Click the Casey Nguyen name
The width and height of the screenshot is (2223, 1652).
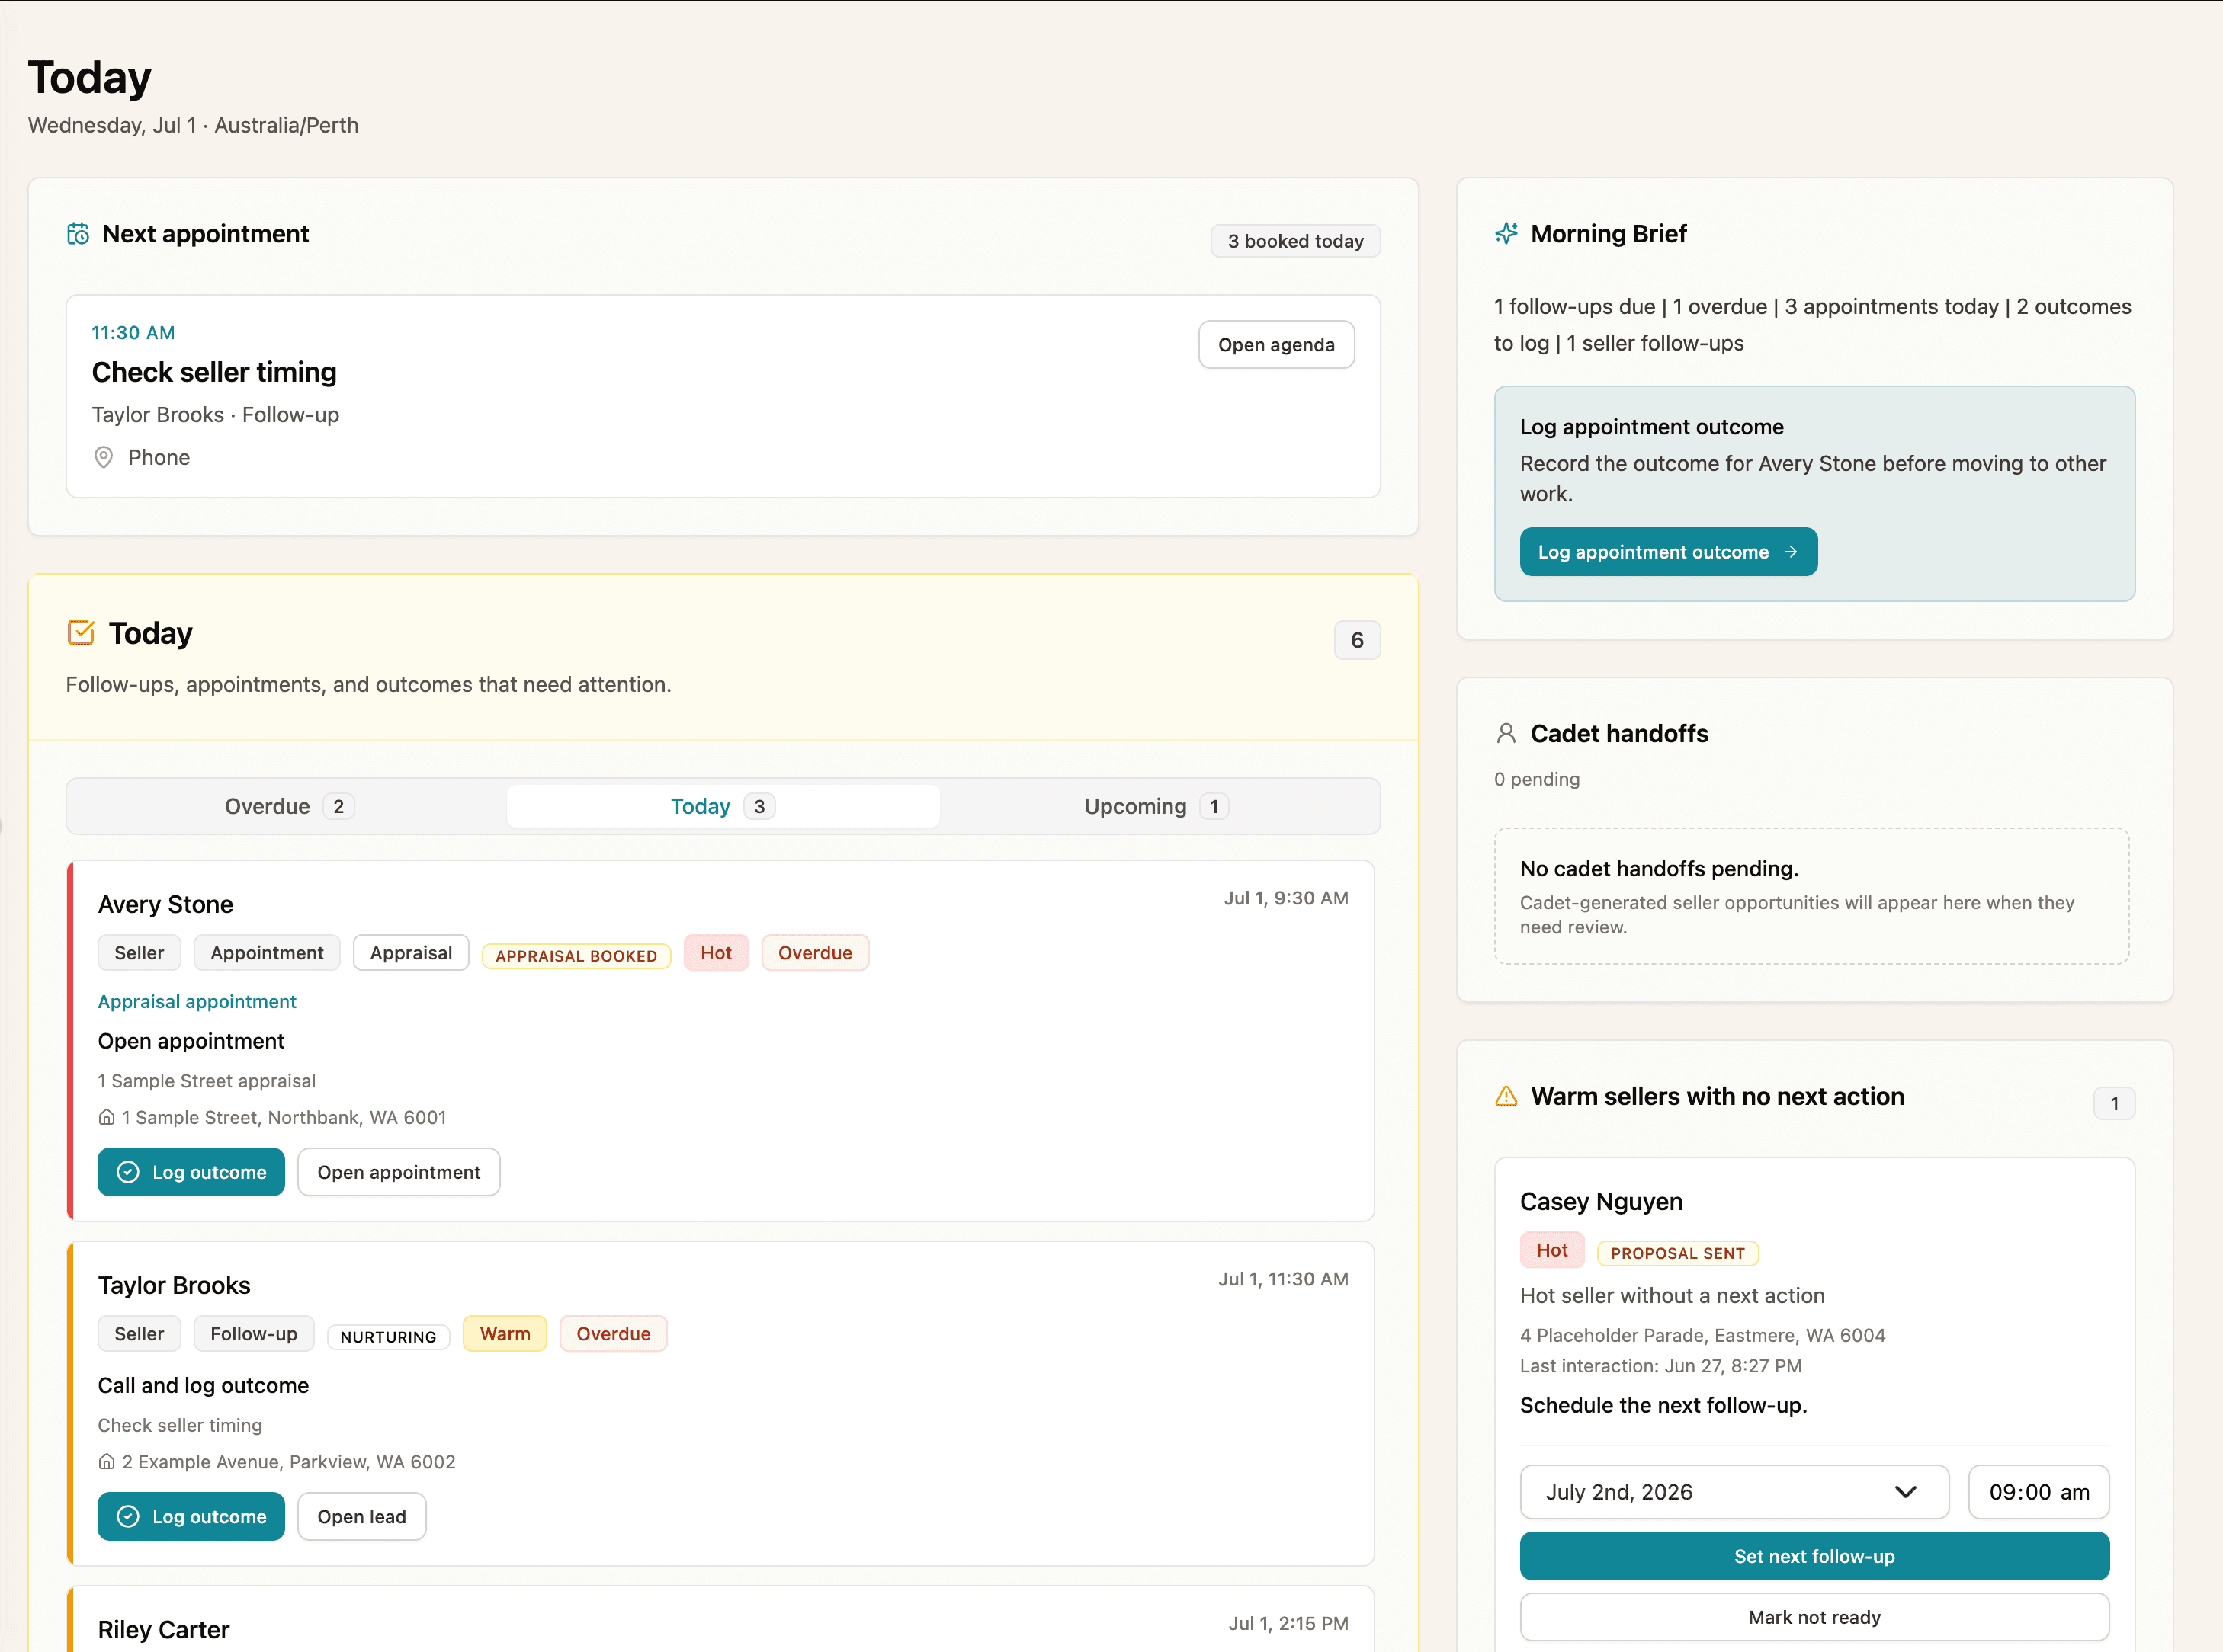click(x=1602, y=1202)
